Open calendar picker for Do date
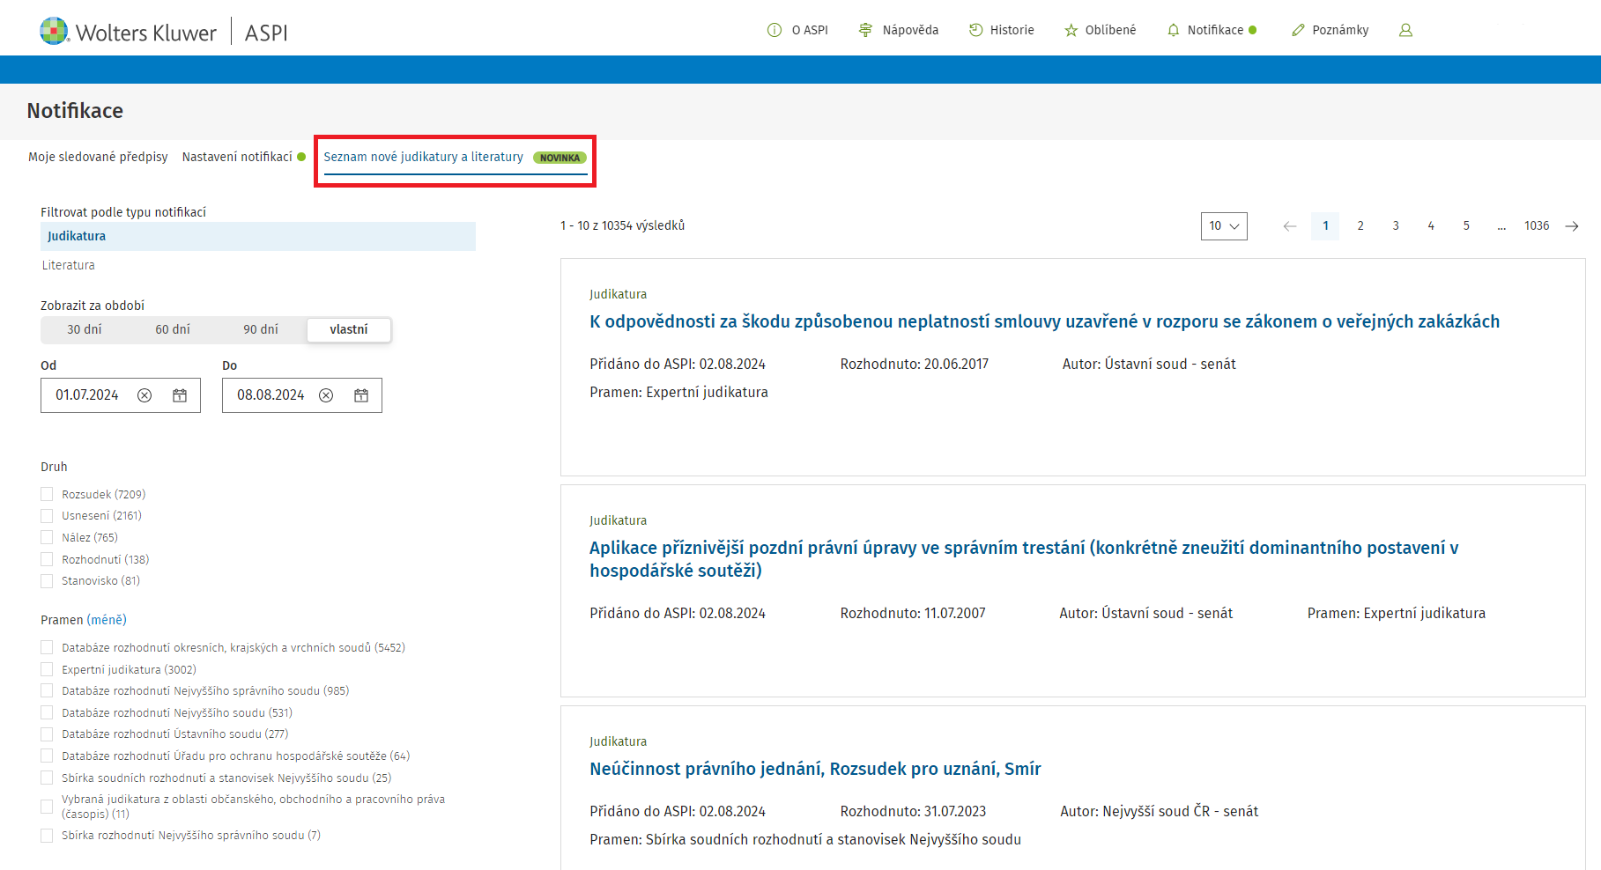1601x870 pixels. click(x=361, y=395)
